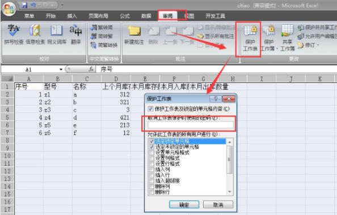Image resolution: width=337 pixels, height=215 pixels.
Task: Click 保护并共享工作簿 in the changes group
Action: point(317,27)
